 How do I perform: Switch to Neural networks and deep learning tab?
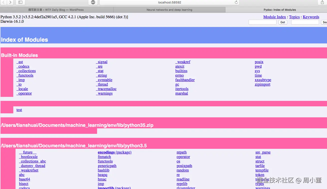click(169, 10)
